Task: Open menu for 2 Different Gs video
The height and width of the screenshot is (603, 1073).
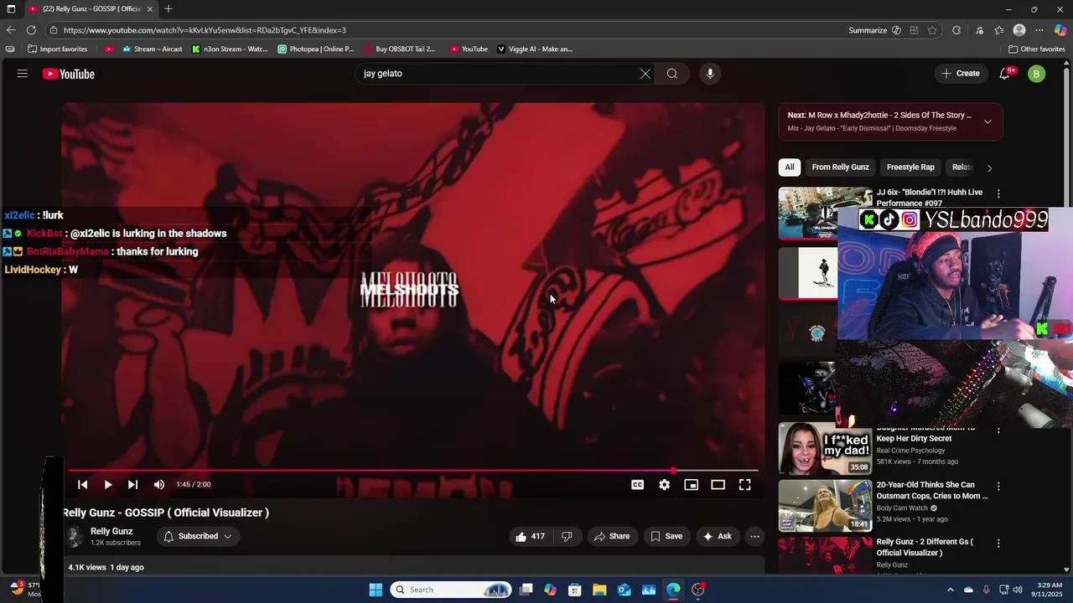Action: point(998,543)
